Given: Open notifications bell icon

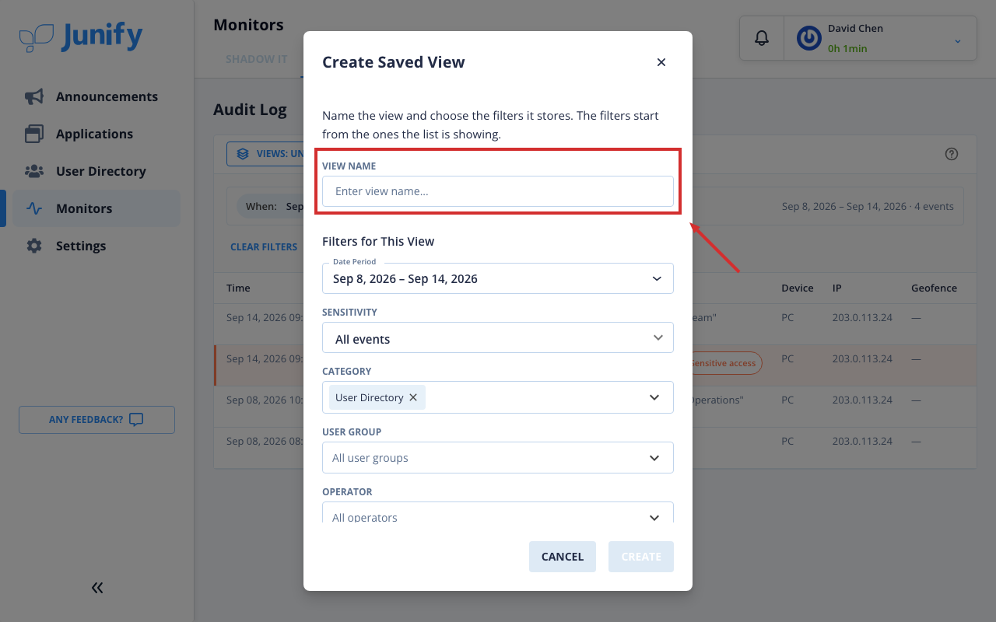Looking at the screenshot, I should [762, 38].
